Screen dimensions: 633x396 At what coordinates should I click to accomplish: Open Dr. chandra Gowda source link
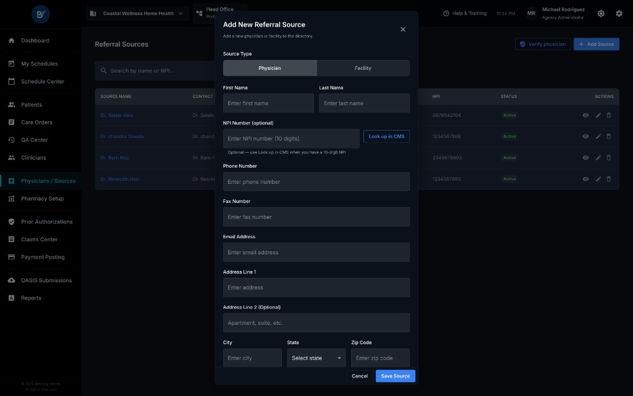click(x=122, y=137)
